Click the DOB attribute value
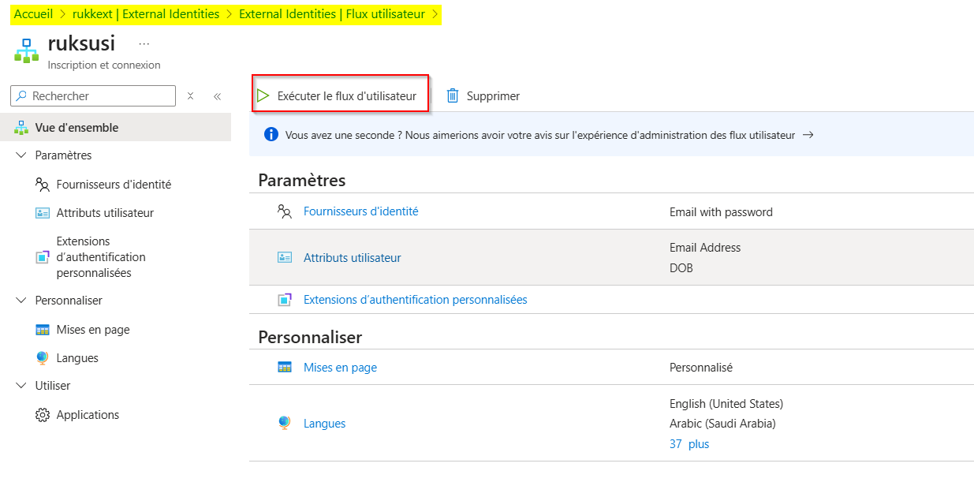 tap(681, 268)
